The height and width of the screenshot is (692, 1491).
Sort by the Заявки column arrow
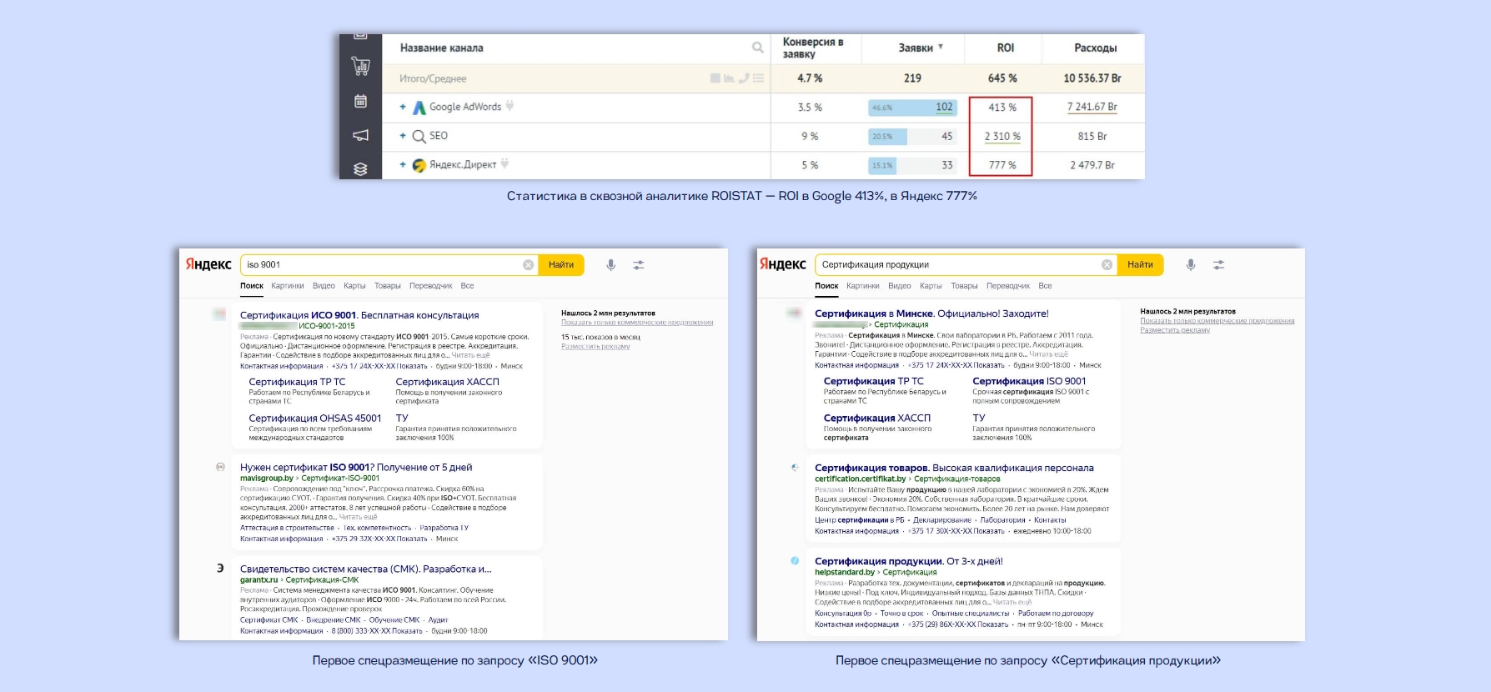click(941, 48)
